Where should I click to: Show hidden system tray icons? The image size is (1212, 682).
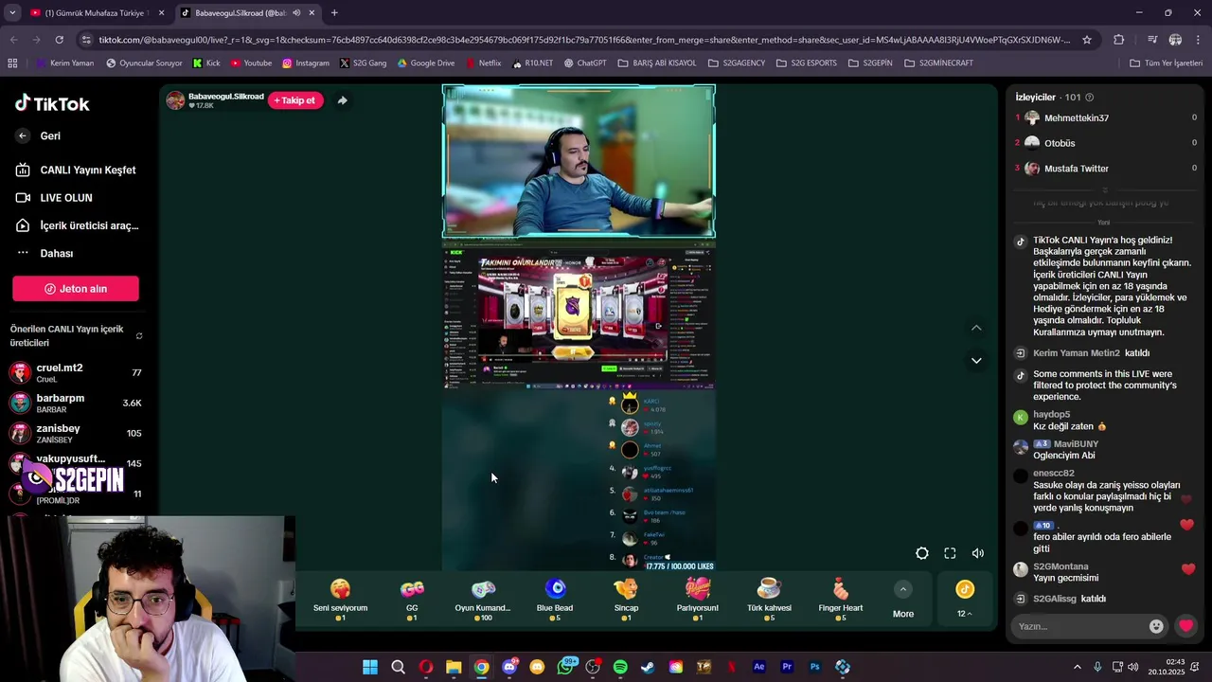(1077, 667)
